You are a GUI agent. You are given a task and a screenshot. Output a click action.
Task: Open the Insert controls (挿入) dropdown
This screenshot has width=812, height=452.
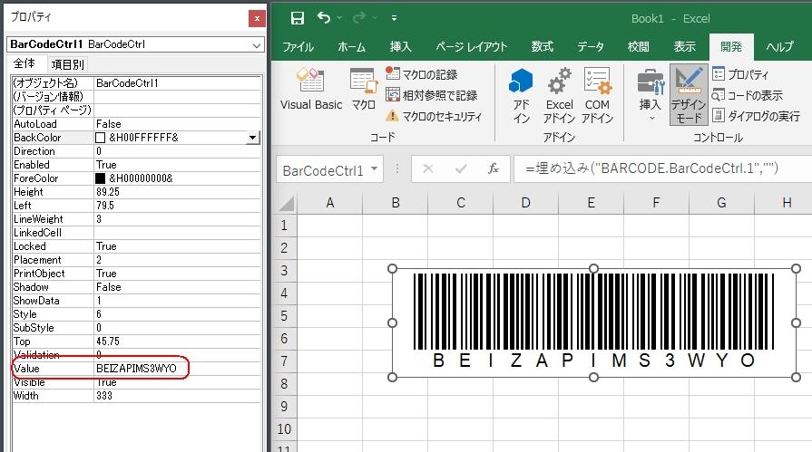pyautogui.click(x=650, y=96)
